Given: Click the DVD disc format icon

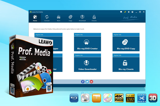Looking at the screenshot, I should pyautogui.click(x=85, y=98).
